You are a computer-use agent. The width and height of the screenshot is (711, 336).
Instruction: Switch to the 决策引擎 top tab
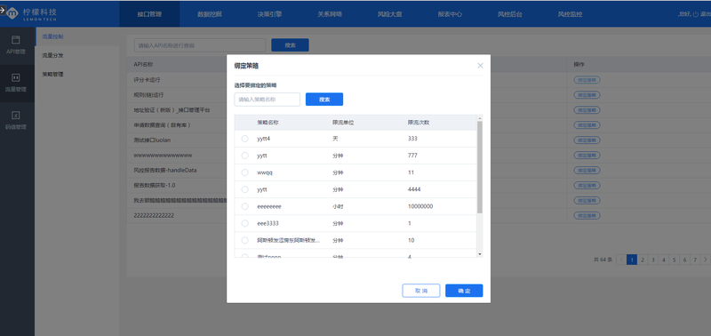click(269, 14)
